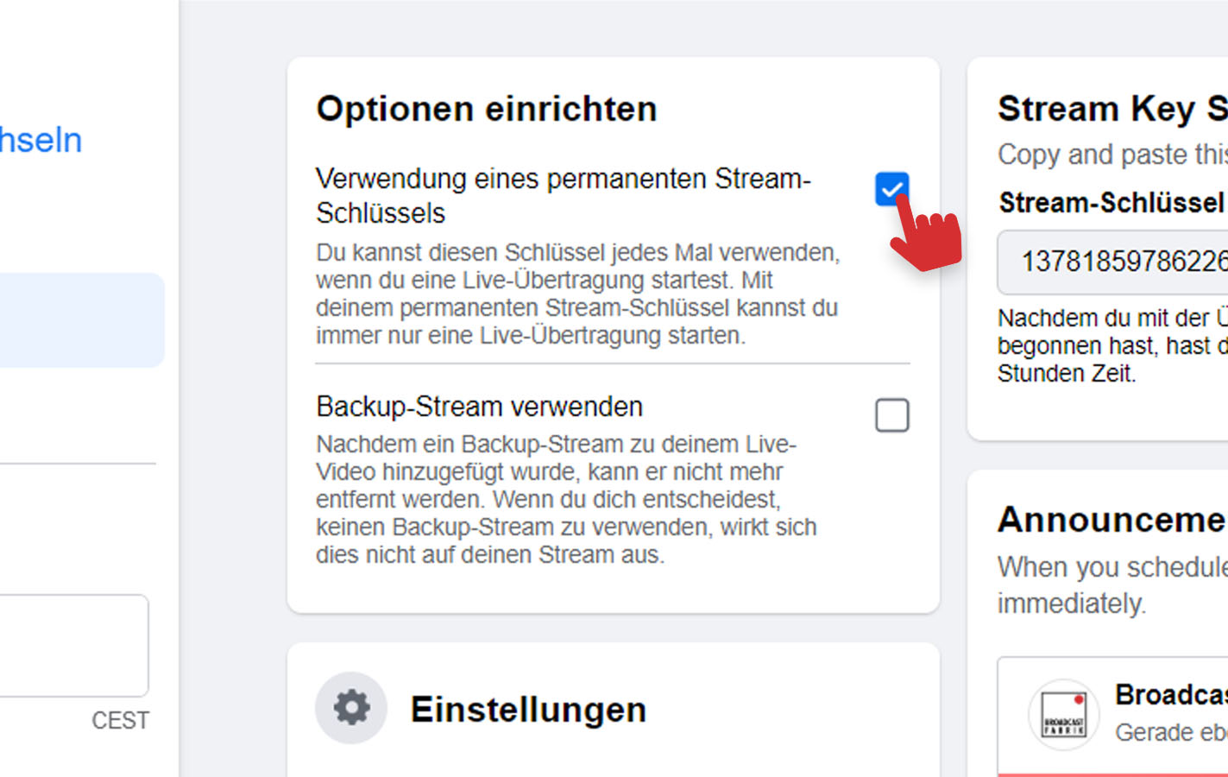Expand the Einstellungen section heading

pyautogui.click(x=528, y=710)
